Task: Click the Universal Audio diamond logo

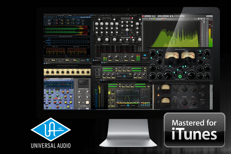Action: (51, 130)
